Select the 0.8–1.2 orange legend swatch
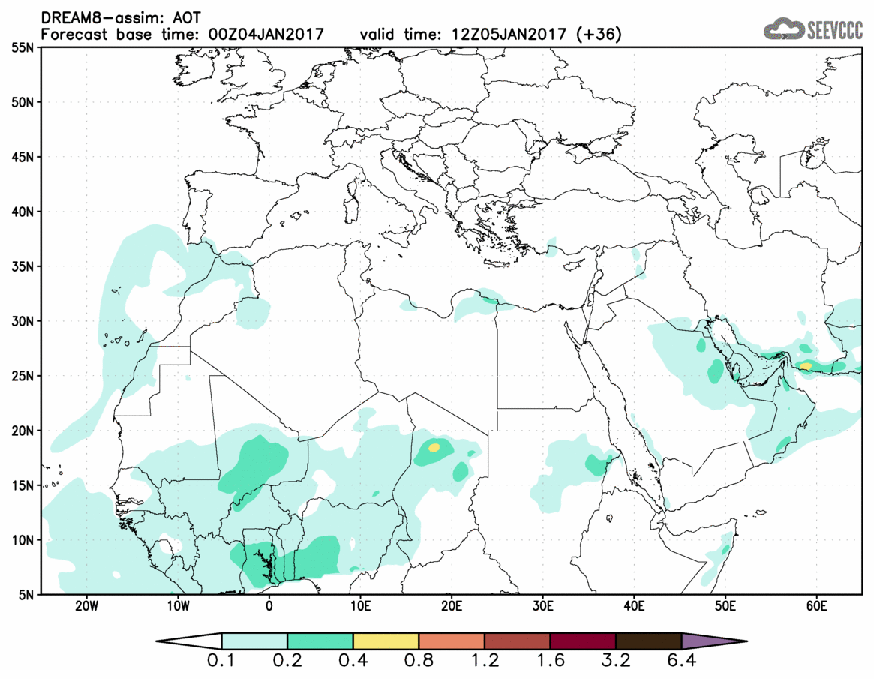874x679 pixels. [452, 641]
